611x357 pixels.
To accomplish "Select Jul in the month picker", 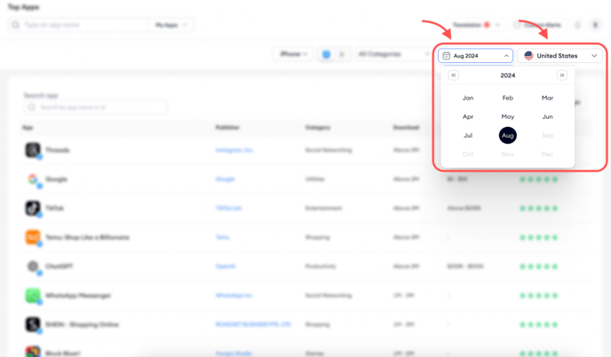I will click(468, 136).
